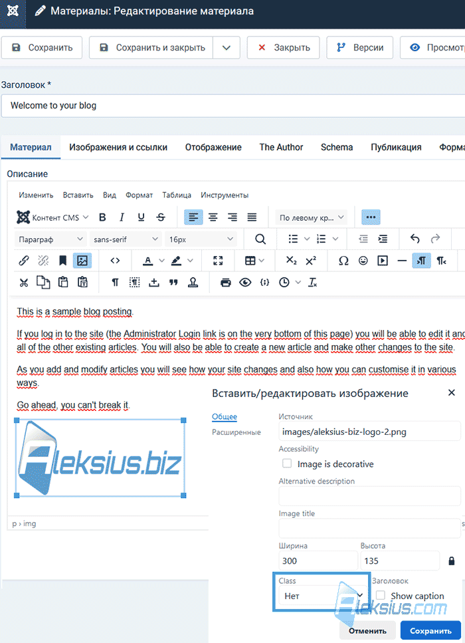Switch to the Отображение tab

213,147
